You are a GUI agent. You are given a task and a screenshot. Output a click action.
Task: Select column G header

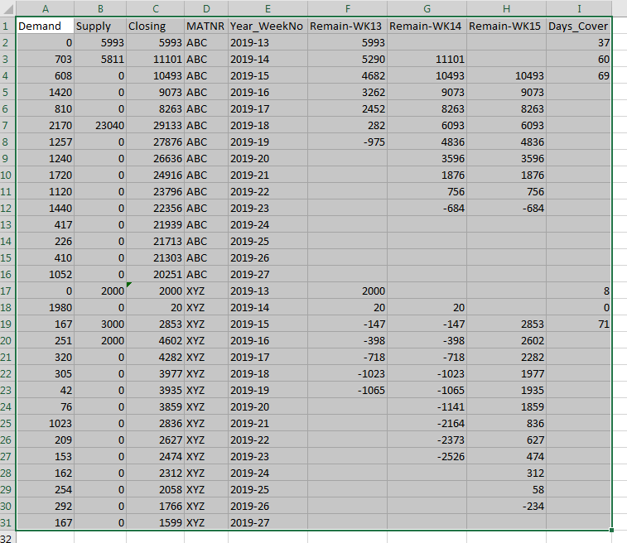click(x=427, y=8)
